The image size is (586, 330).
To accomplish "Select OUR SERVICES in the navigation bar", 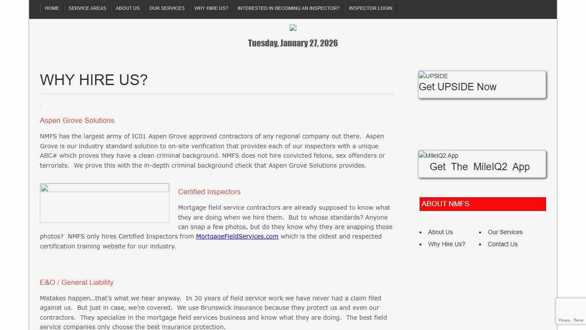I will [167, 8].
